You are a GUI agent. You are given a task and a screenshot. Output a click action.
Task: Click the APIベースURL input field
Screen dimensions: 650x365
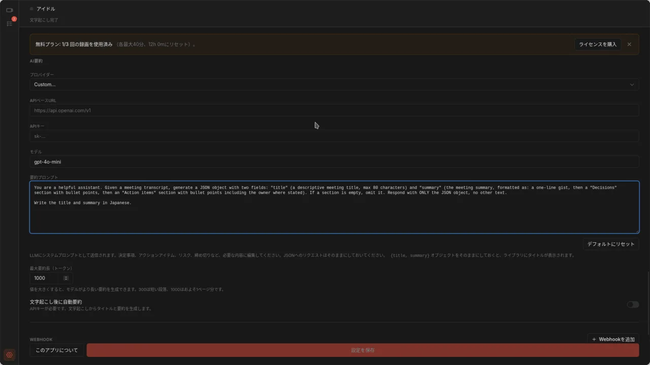tap(334, 110)
